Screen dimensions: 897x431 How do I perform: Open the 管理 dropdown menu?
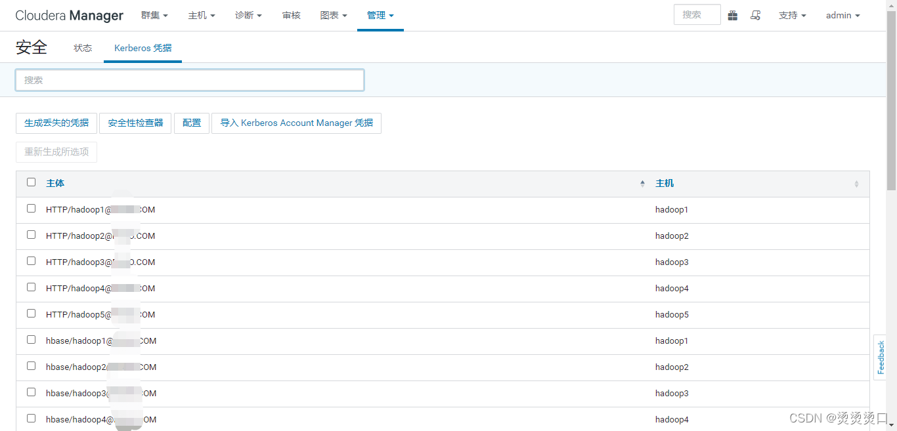pyautogui.click(x=380, y=15)
